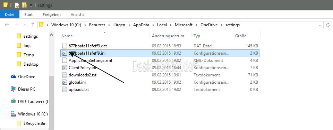Screen dimensions: 333x130
Task: Click Properties icon in quick access toolbar
Action: click(x=17, y=5)
